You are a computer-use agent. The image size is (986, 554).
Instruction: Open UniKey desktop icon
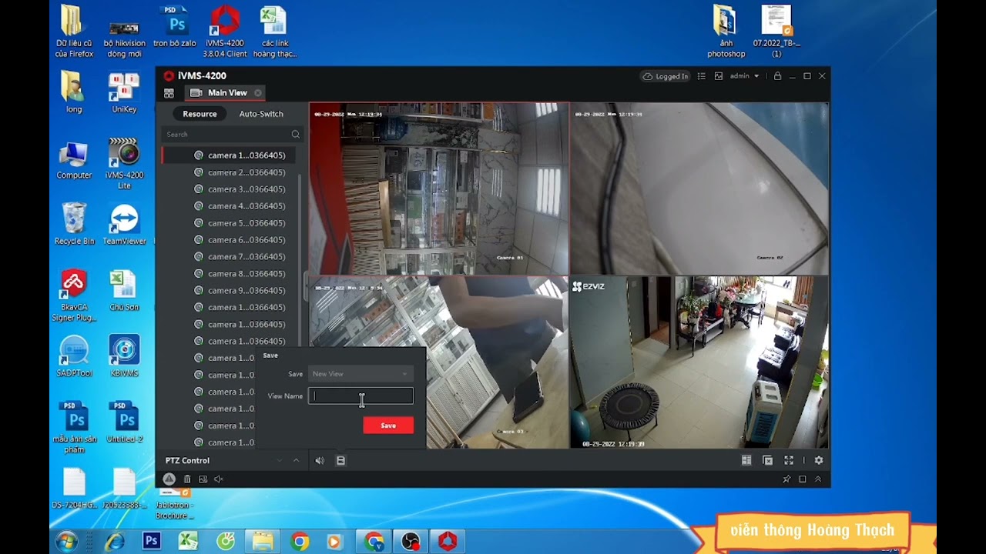point(124,93)
